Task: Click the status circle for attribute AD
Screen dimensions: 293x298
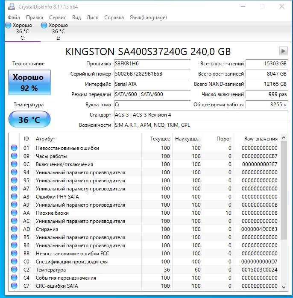Action: pos(14,229)
